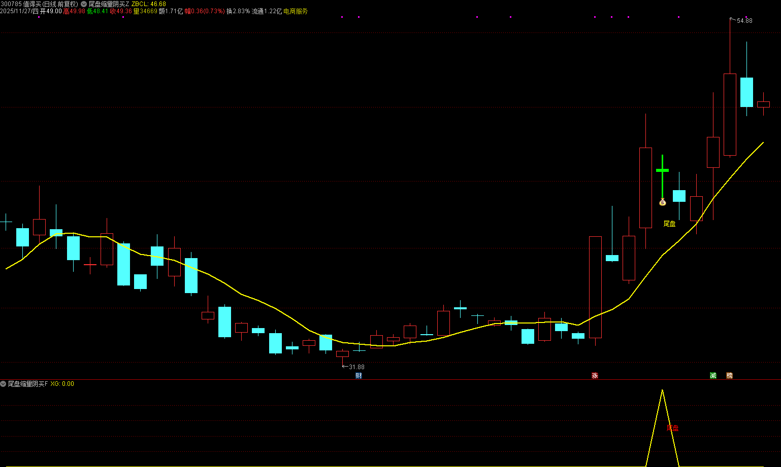Image resolution: width=781 pixels, height=467 pixels.
Task: Click the 量34669 volume value
Action: (x=145, y=11)
